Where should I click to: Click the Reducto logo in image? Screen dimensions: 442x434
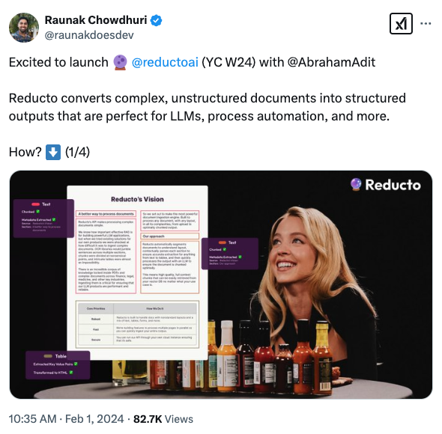pyautogui.click(x=385, y=185)
